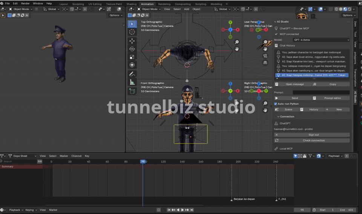The image size is (362, 214).
Task: Open the Playhead dropdown
Action: point(335,156)
